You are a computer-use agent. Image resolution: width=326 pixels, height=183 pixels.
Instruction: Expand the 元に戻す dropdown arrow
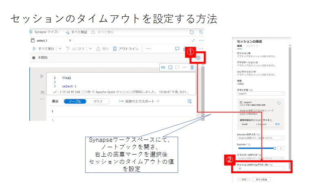click(90, 49)
